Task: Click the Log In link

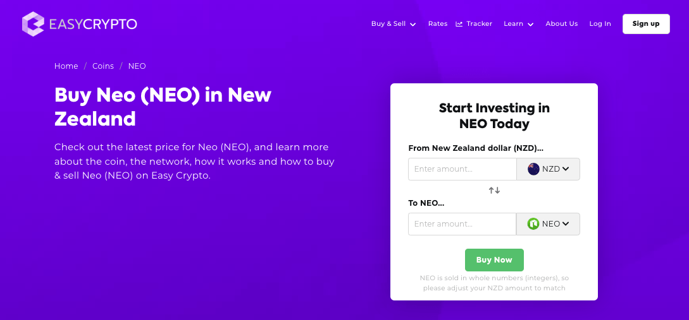Action: click(x=600, y=24)
